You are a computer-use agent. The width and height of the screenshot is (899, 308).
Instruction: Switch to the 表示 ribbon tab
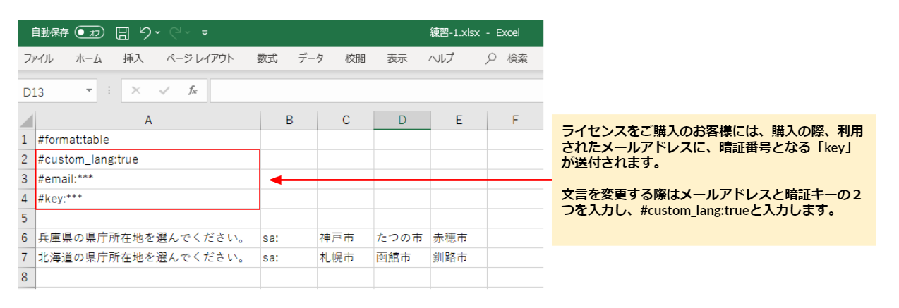[x=397, y=58]
